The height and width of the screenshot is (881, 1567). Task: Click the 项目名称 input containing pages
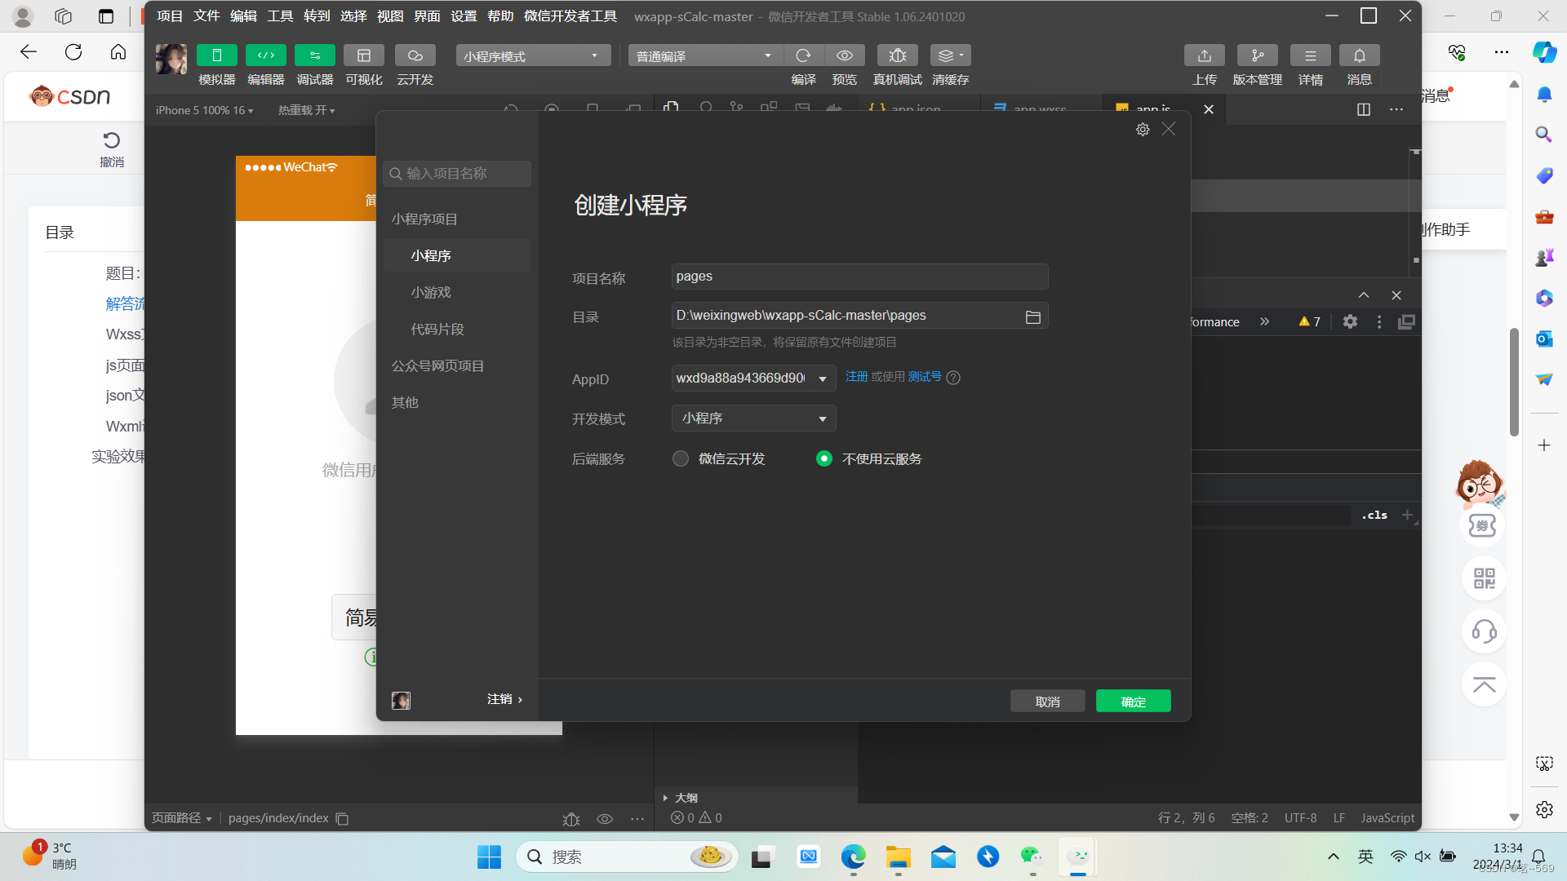click(x=859, y=277)
